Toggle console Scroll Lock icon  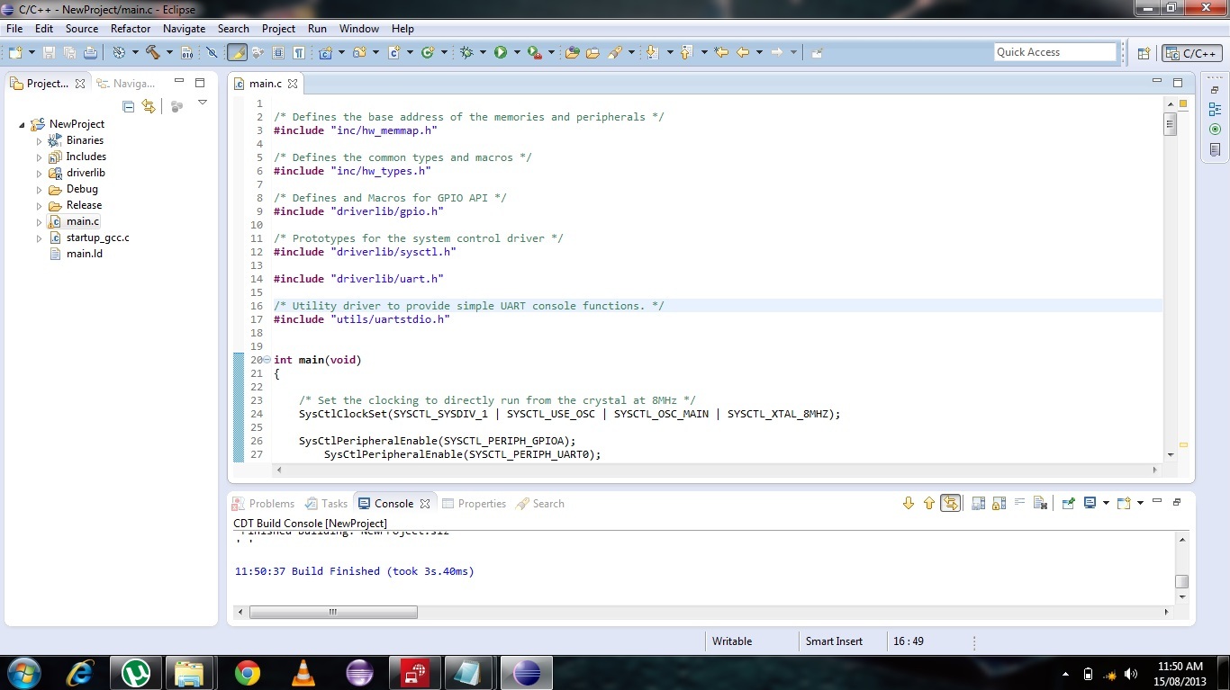(x=998, y=504)
